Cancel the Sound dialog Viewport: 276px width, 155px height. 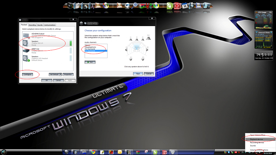click(58, 80)
